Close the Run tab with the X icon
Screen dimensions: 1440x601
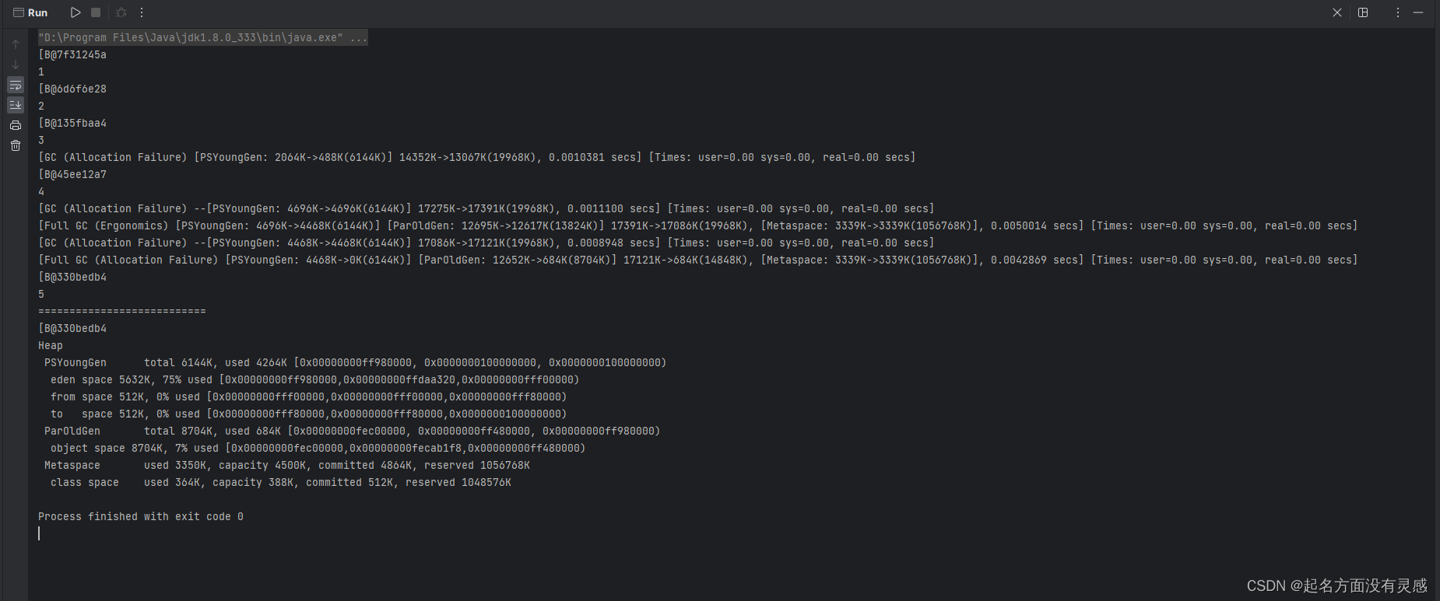[1337, 12]
